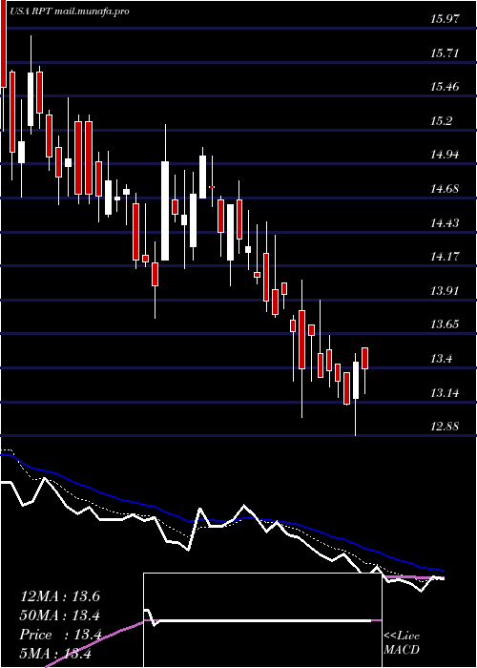Click the 13.65 price axis label
The height and width of the screenshot is (668, 477).
446,324
